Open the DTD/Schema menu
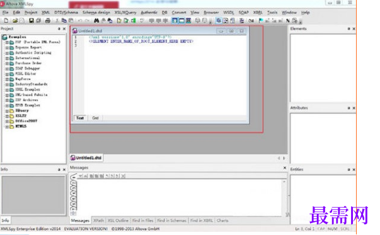 point(66,13)
